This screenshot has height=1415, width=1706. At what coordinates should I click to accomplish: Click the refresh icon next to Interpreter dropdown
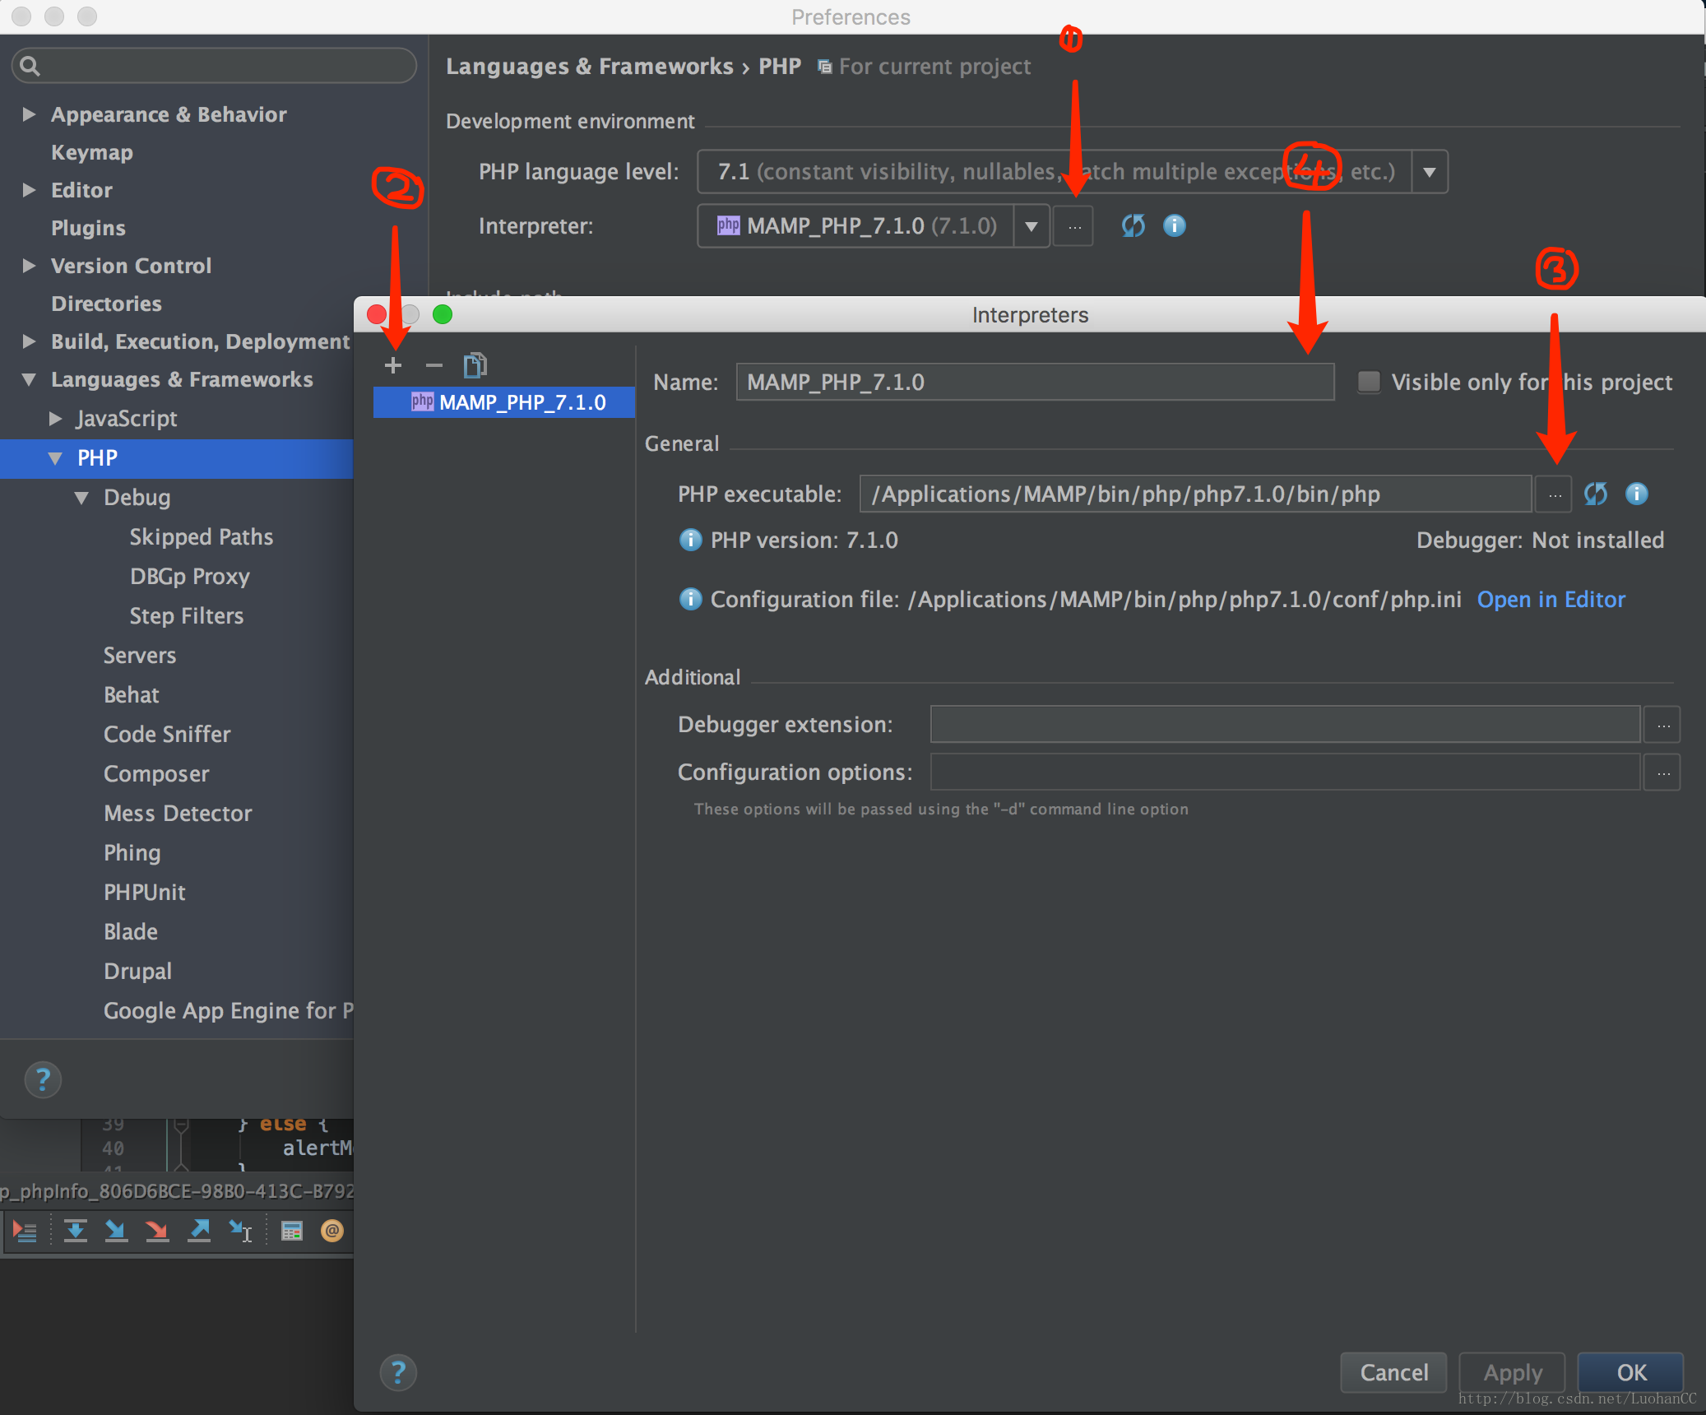(1132, 225)
